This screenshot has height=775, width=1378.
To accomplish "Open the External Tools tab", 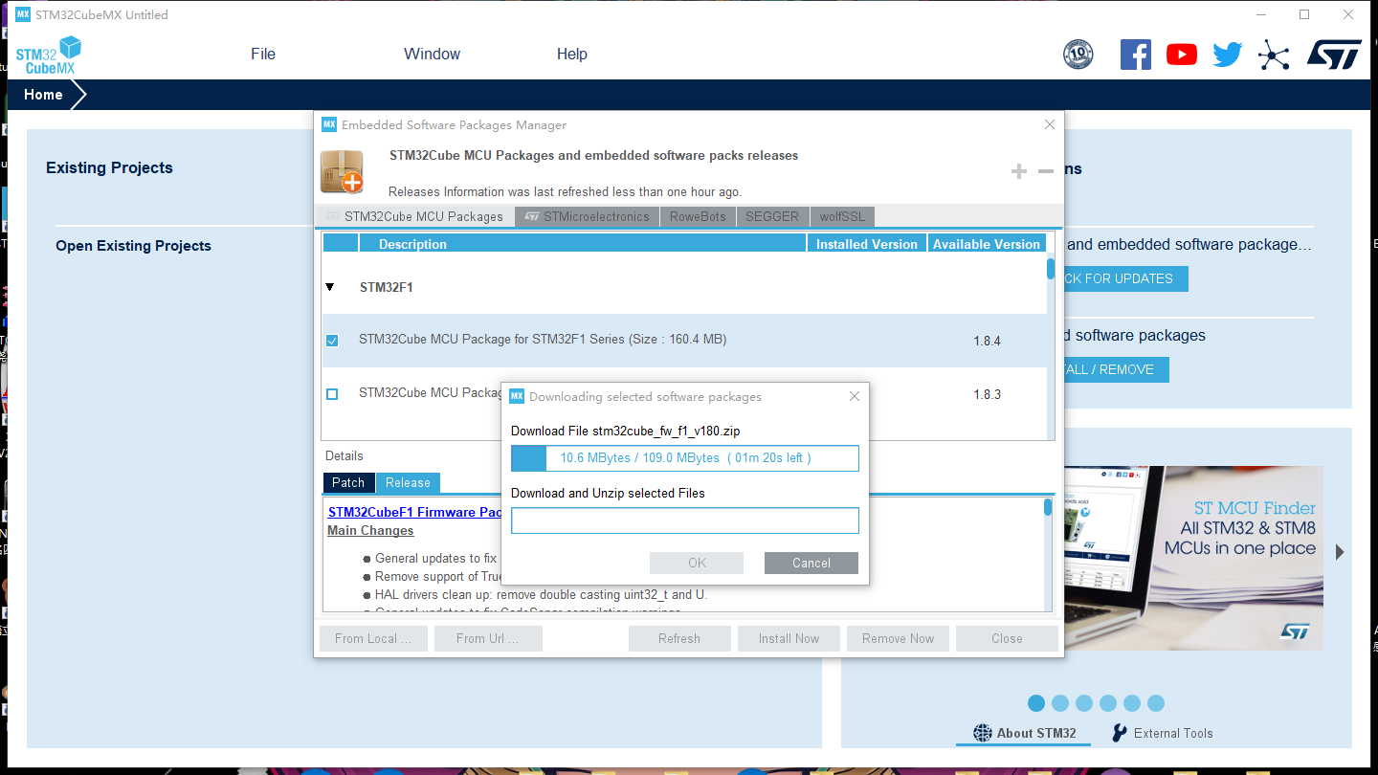I will coord(1163,733).
